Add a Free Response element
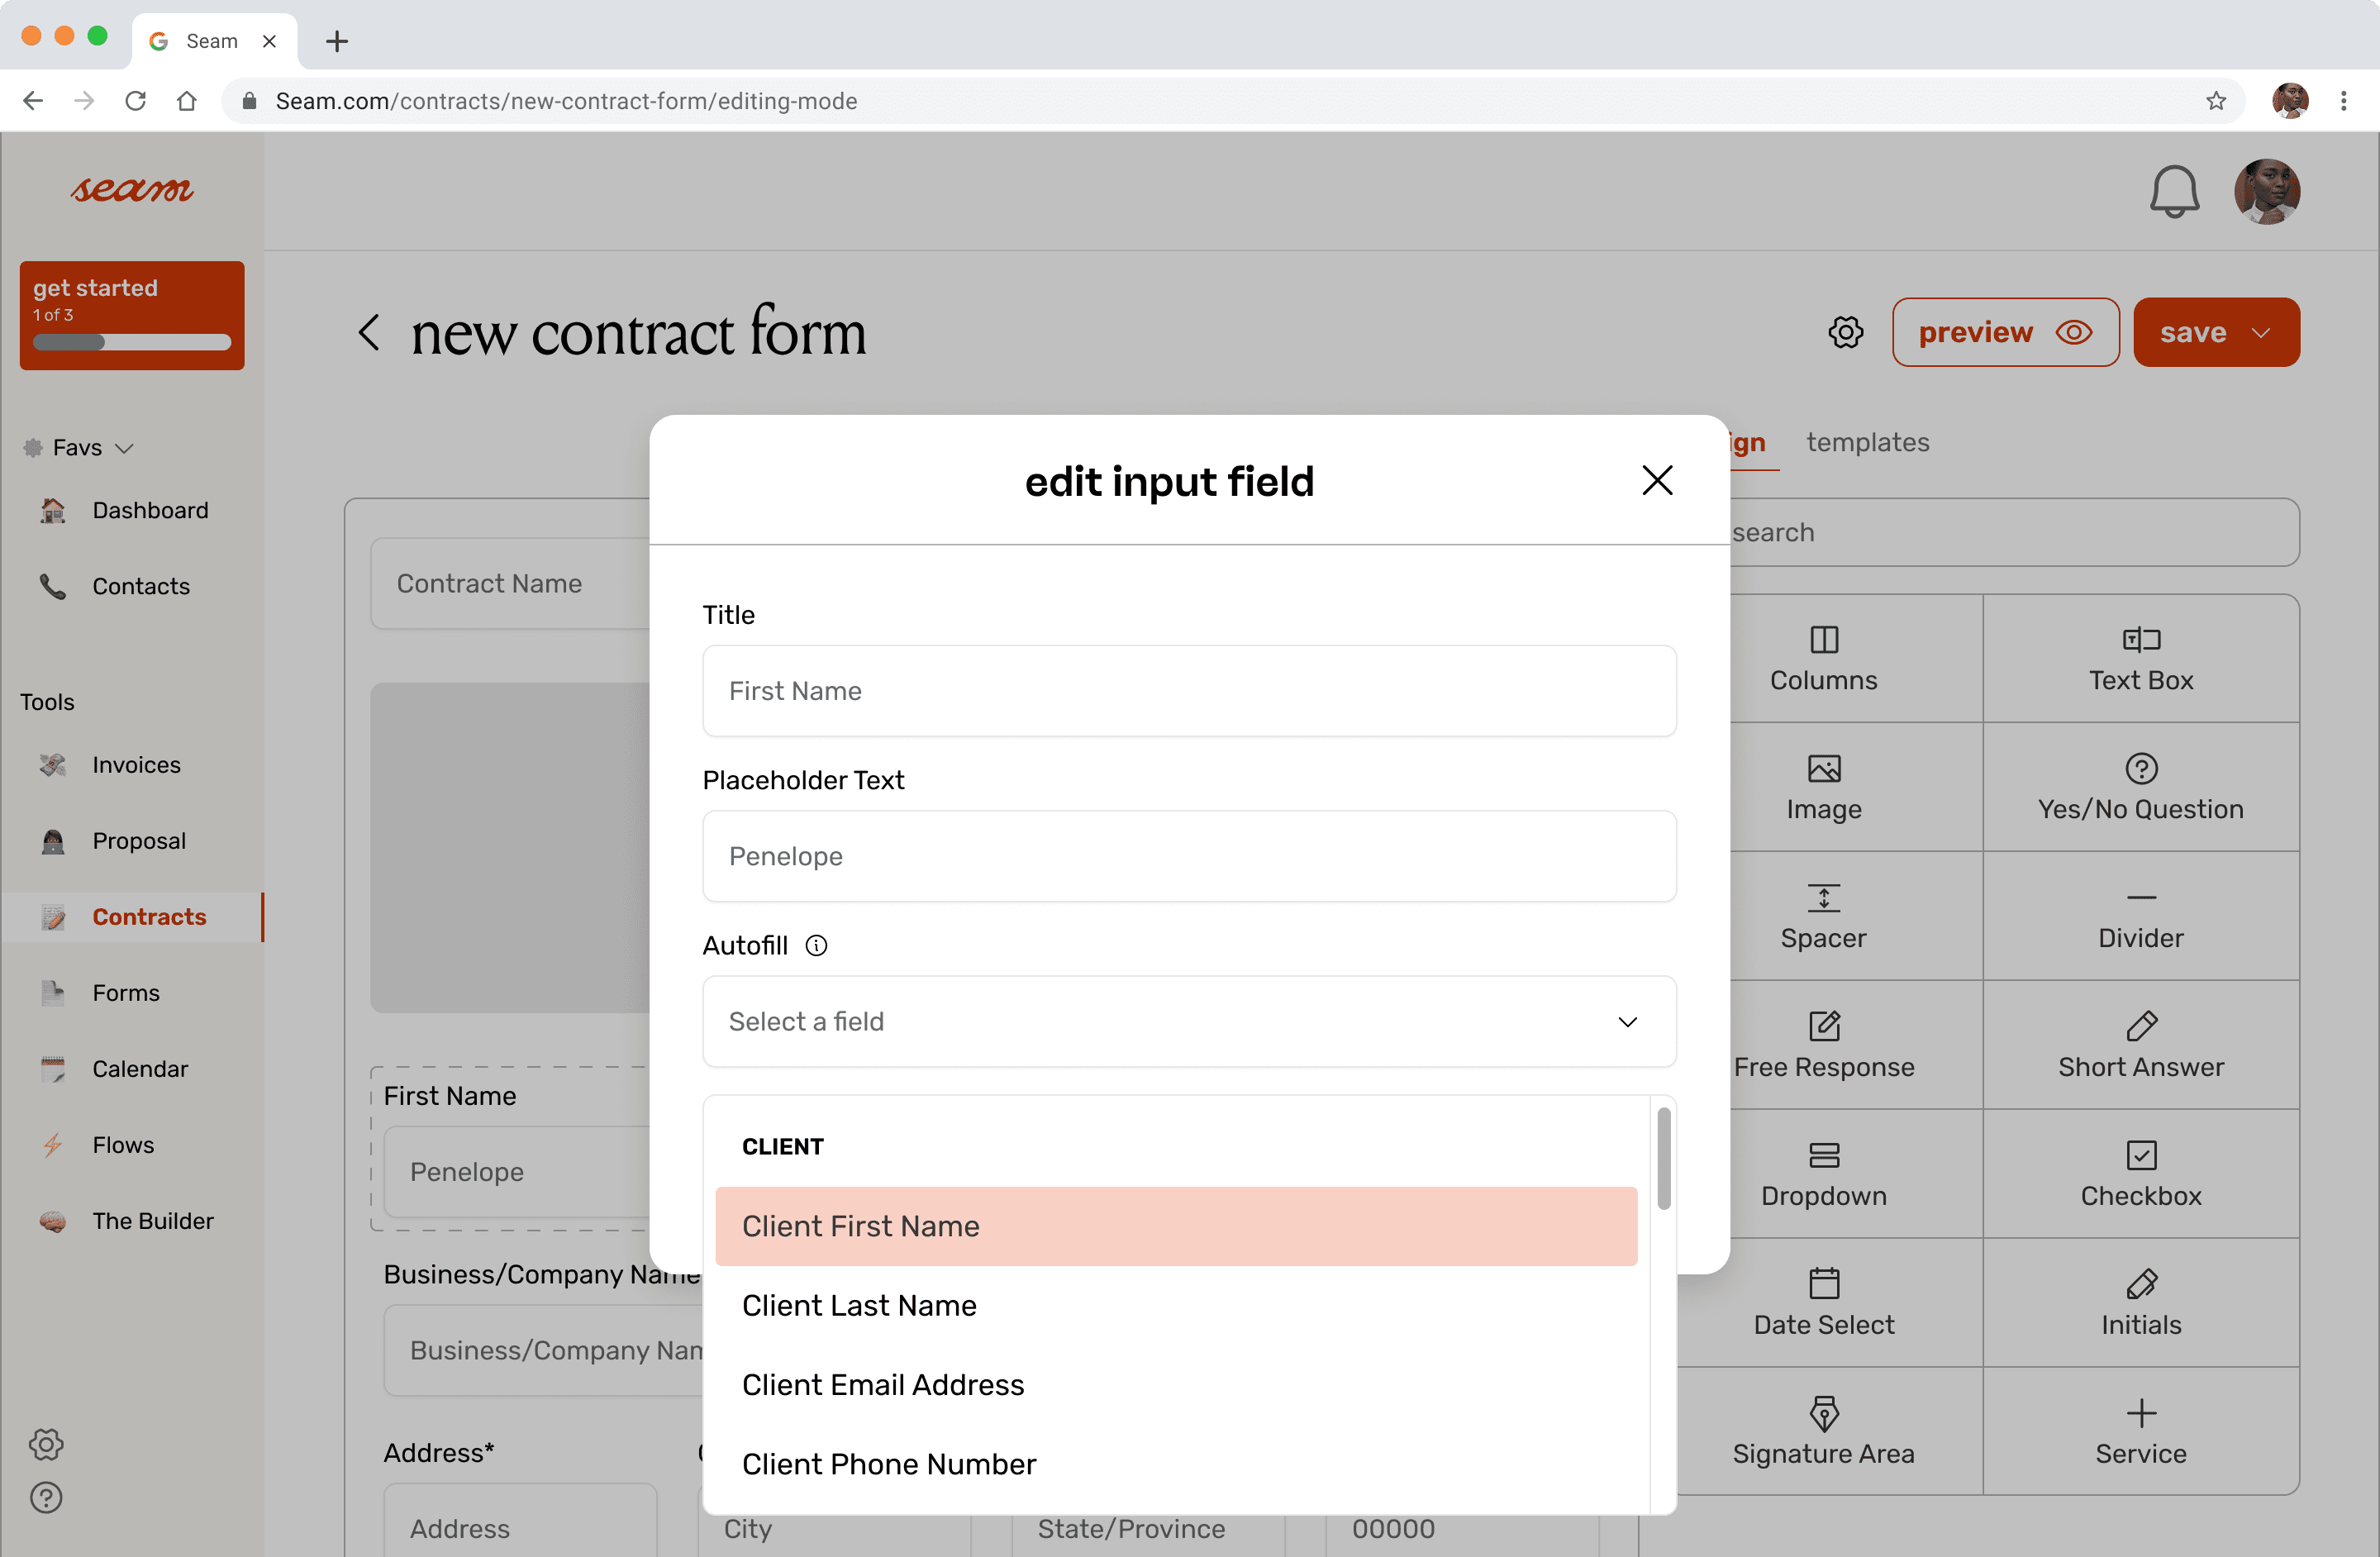Screen dimensions: 2380x1557 point(1823,1046)
